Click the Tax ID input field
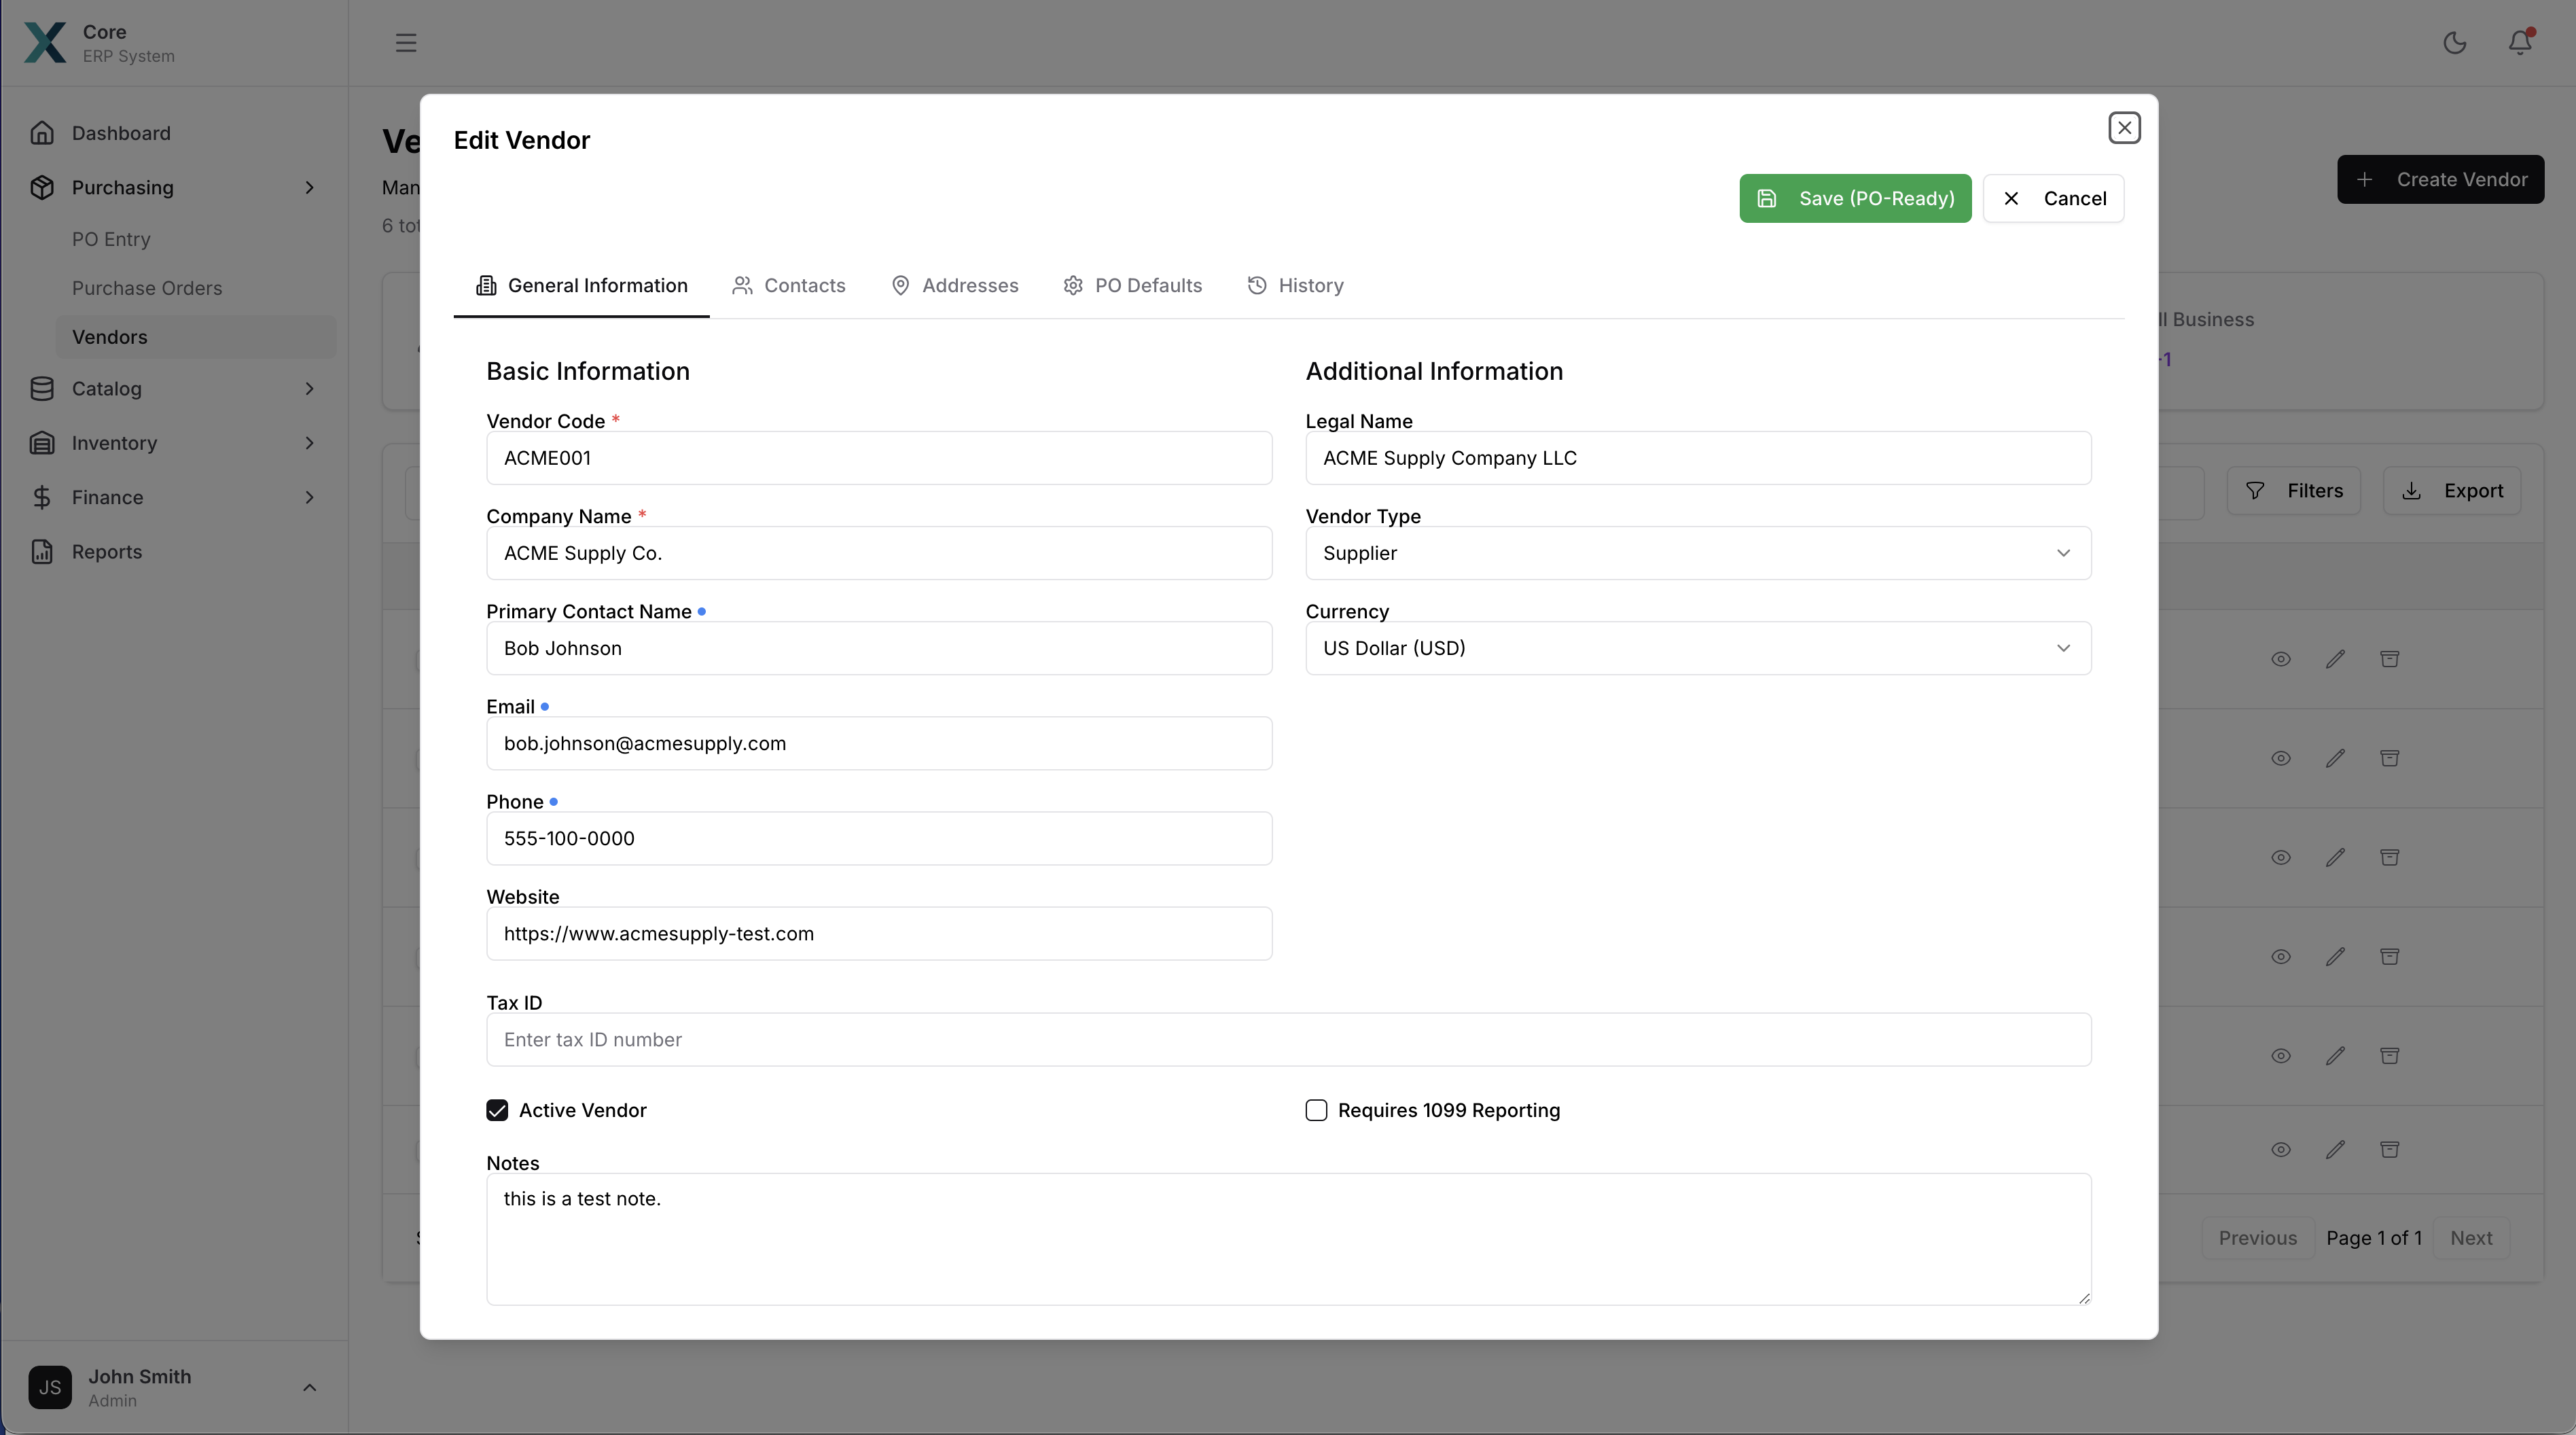Screen dimensions: 2576x1435 click(x=1288, y=1040)
